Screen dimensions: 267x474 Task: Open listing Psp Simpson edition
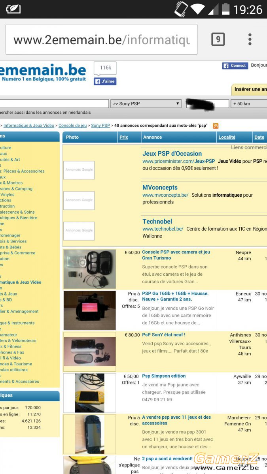coord(164,376)
